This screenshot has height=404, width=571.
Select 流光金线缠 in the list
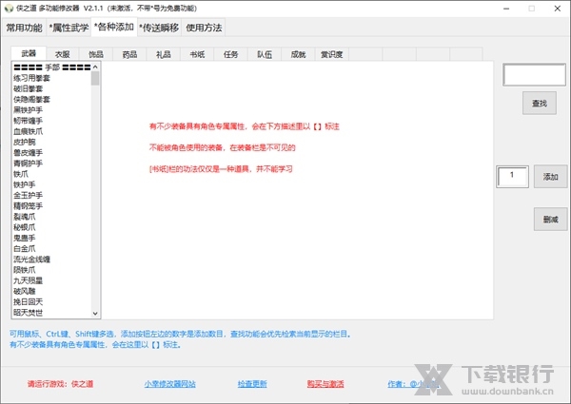51,260
